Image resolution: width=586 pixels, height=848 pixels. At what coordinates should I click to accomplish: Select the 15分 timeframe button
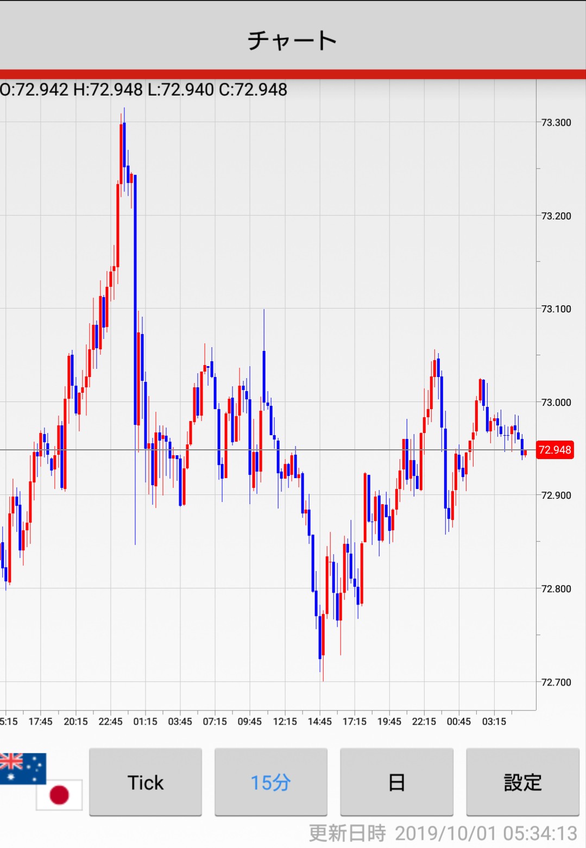[x=270, y=782]
